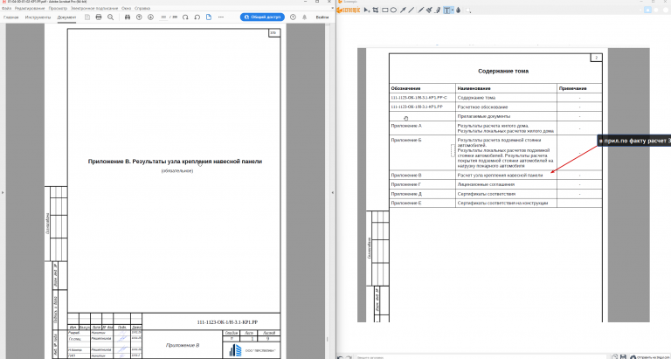
Task: Click document code '111-1123-ОК-1/Н-3.1-КР1.РР' in stamp
Action: point(227,321)
